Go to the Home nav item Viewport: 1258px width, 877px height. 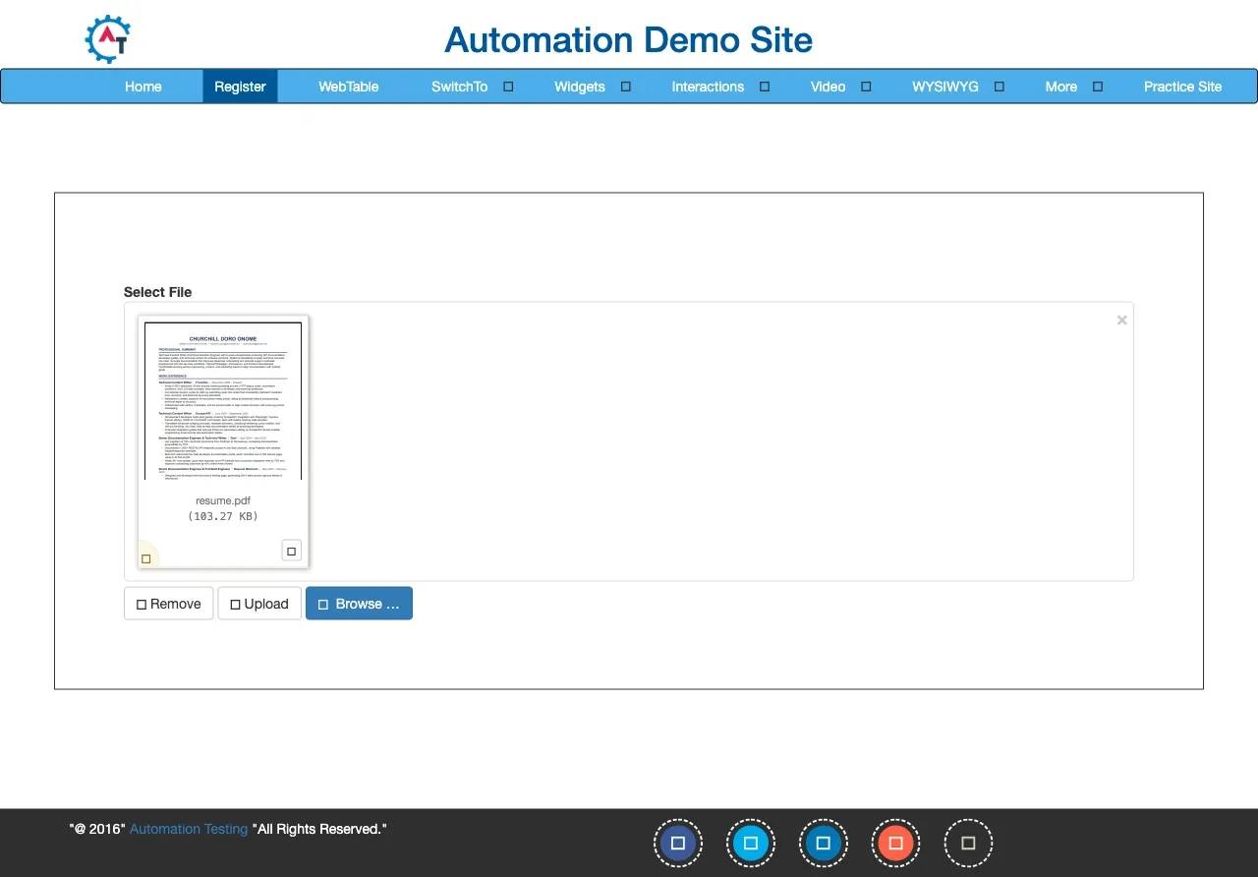[x=143, y=87]
